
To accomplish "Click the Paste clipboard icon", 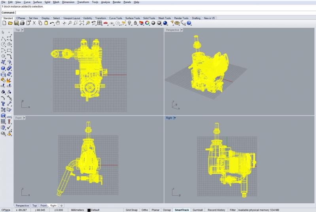I will click(46, 23).
